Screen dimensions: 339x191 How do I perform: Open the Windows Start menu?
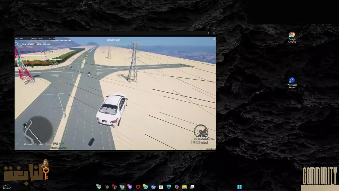(239, 187)
